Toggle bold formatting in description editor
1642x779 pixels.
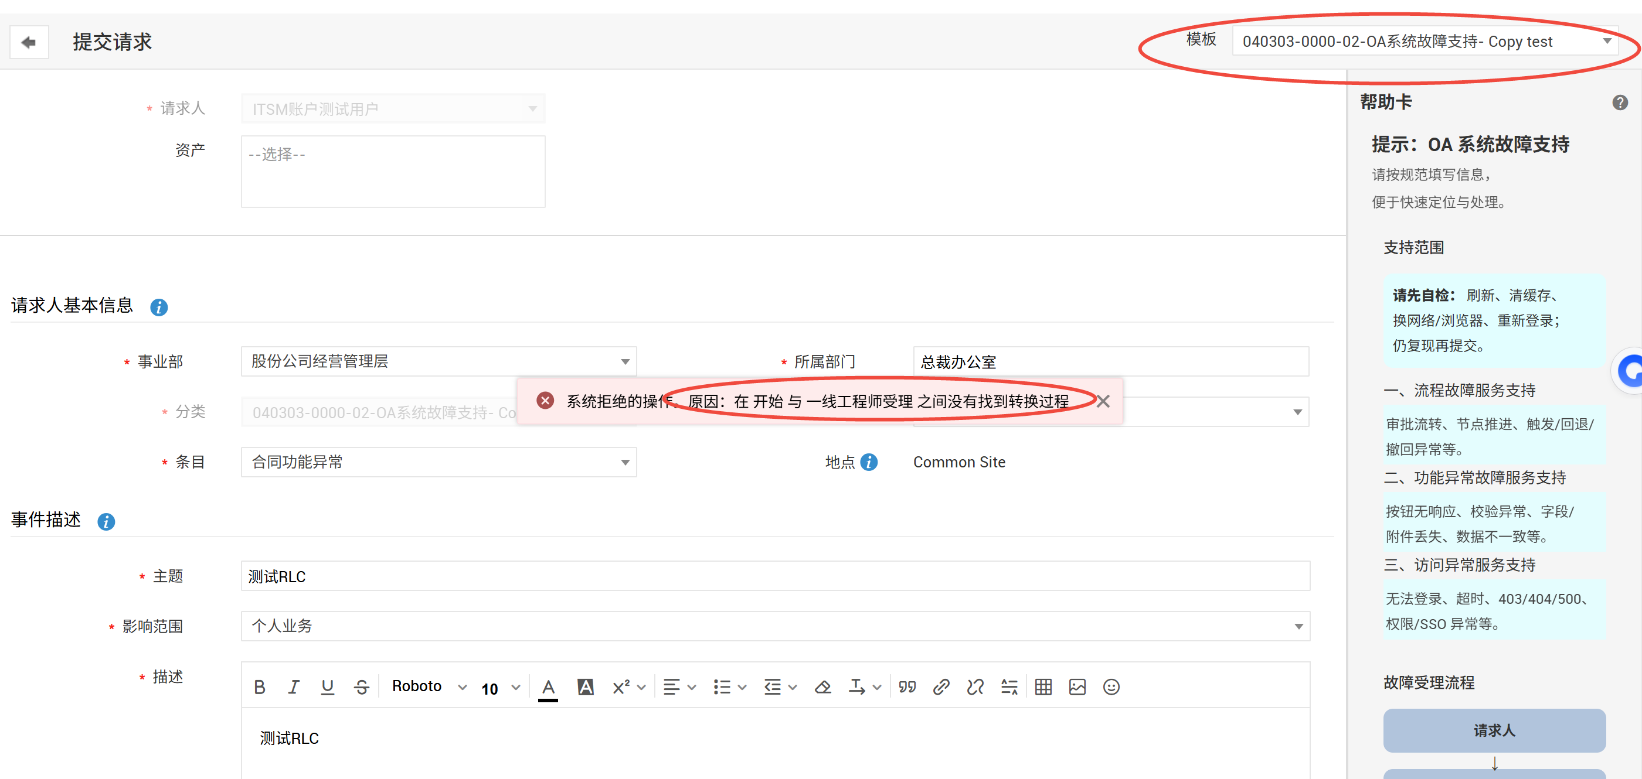pyautogui.click(x=260, y=686)
